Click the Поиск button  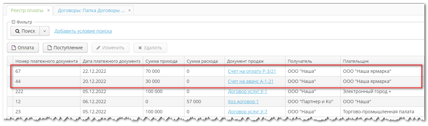click(25, 31)
